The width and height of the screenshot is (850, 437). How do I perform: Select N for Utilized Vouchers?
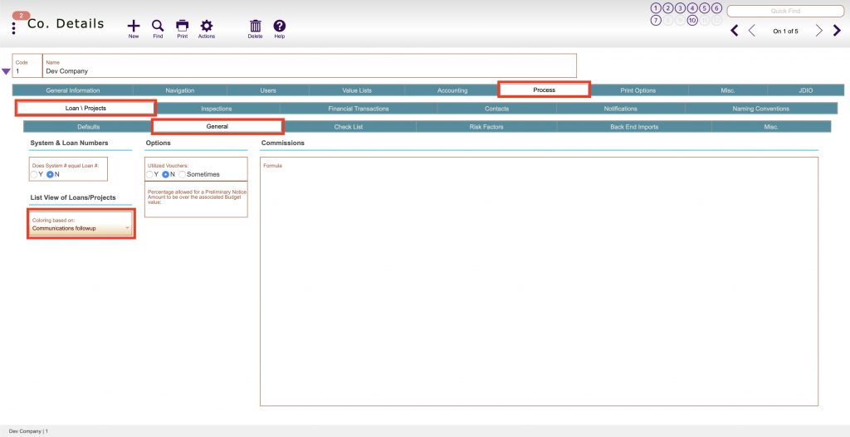166,174
